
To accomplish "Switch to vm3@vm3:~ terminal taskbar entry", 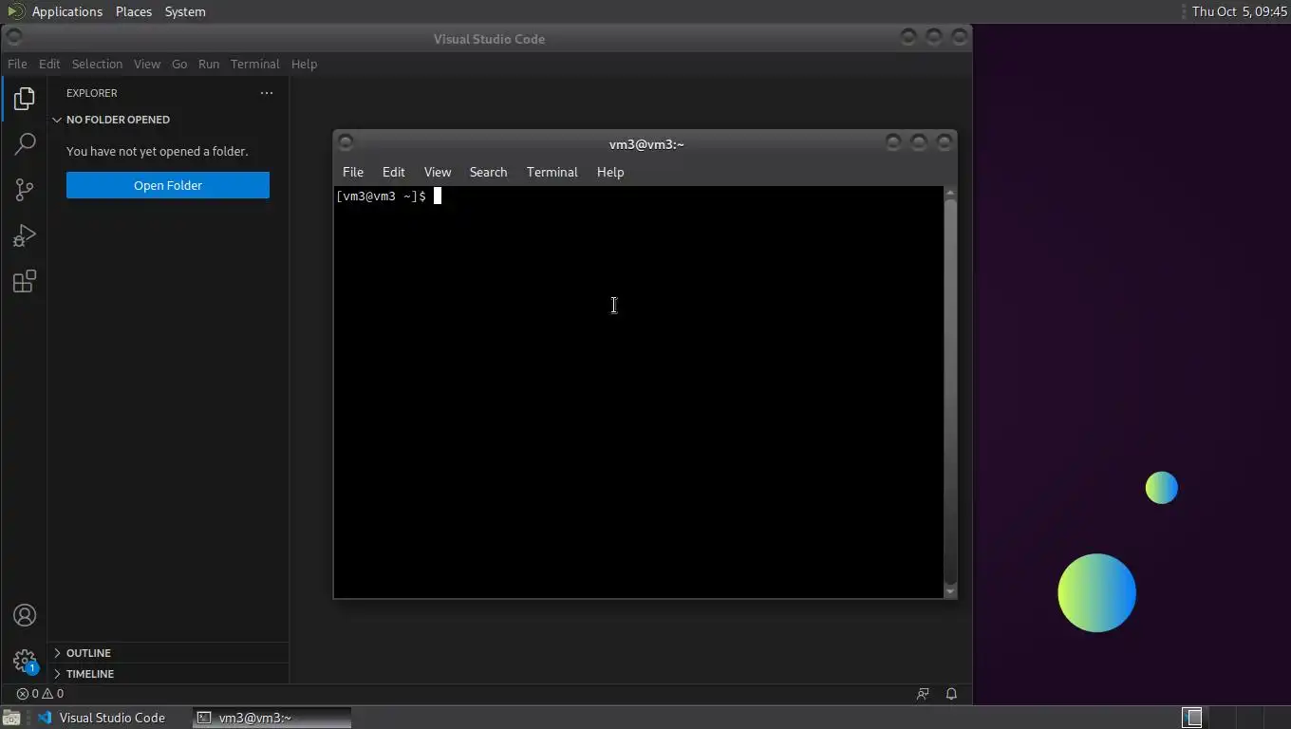I will [272, 718].
